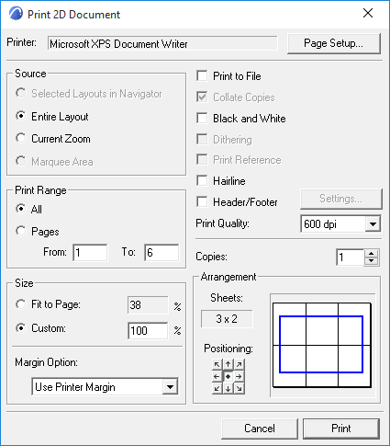Click the sheet arrangement preview grid
The width and height of the screenshot is (390, 446).
click(322, 345)
